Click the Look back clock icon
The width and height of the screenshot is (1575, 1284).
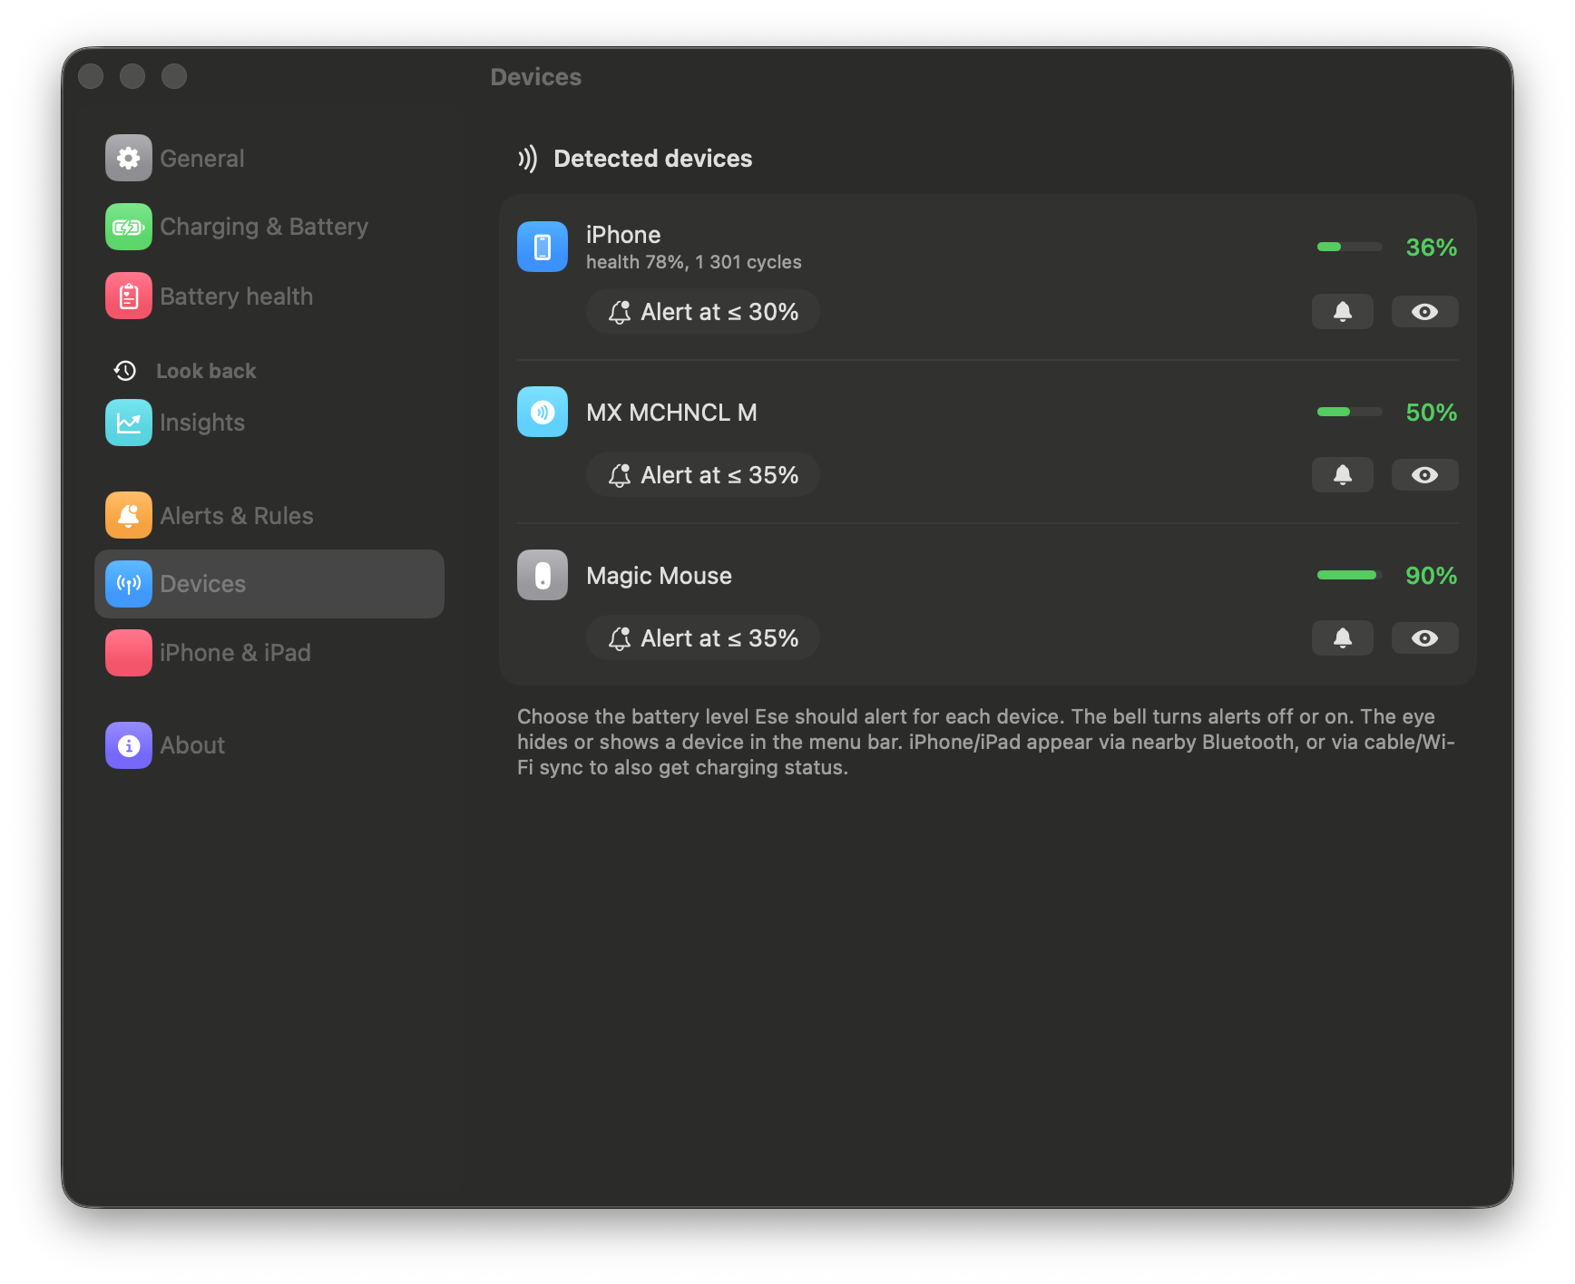[125, 371]
